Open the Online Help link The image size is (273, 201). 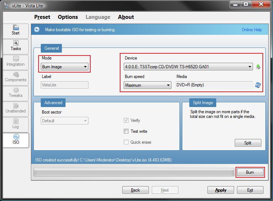pyautogui.click(x=252, y=30)
